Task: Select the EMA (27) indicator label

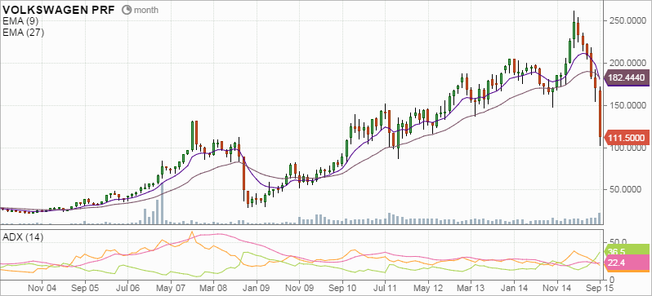Action: tap(23, 33)
